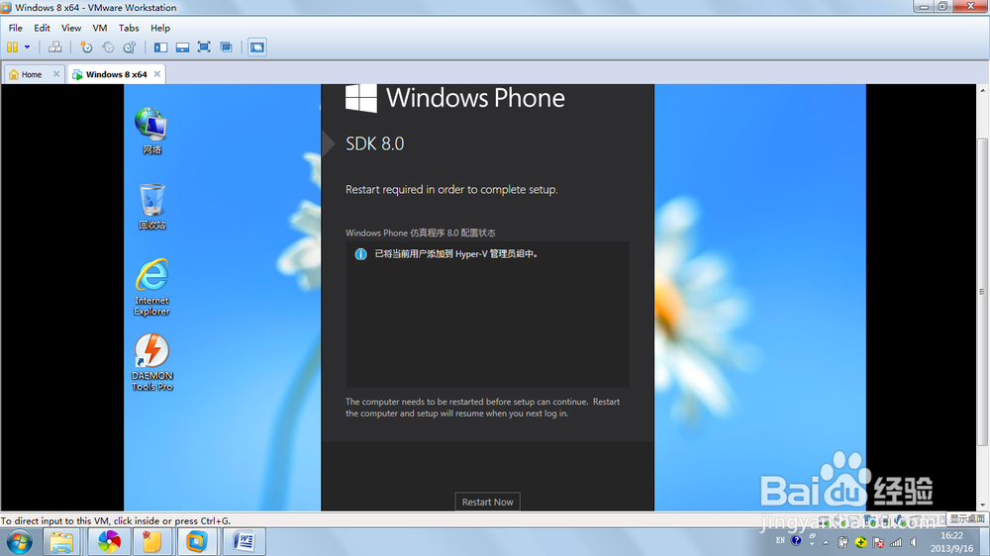Click the VM console vertical scrollbar

coord(982,292)
